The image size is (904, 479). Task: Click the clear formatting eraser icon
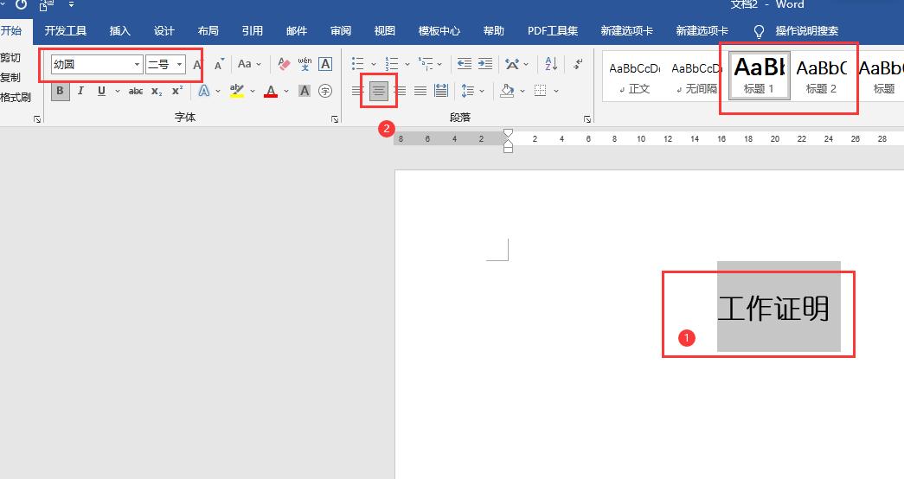click(x=284, y=64)
